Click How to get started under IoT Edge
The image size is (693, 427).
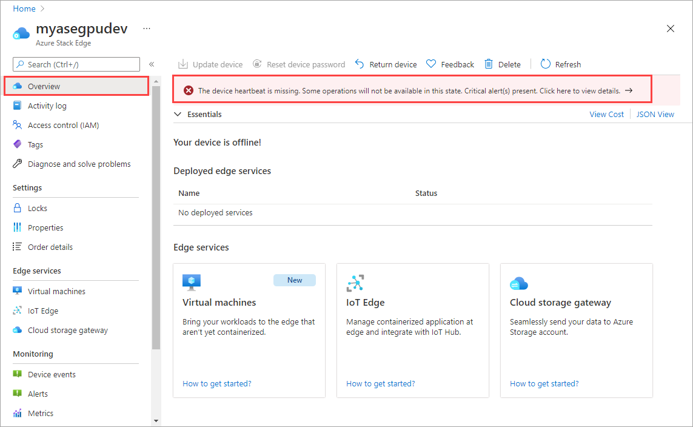coord(381,384)
